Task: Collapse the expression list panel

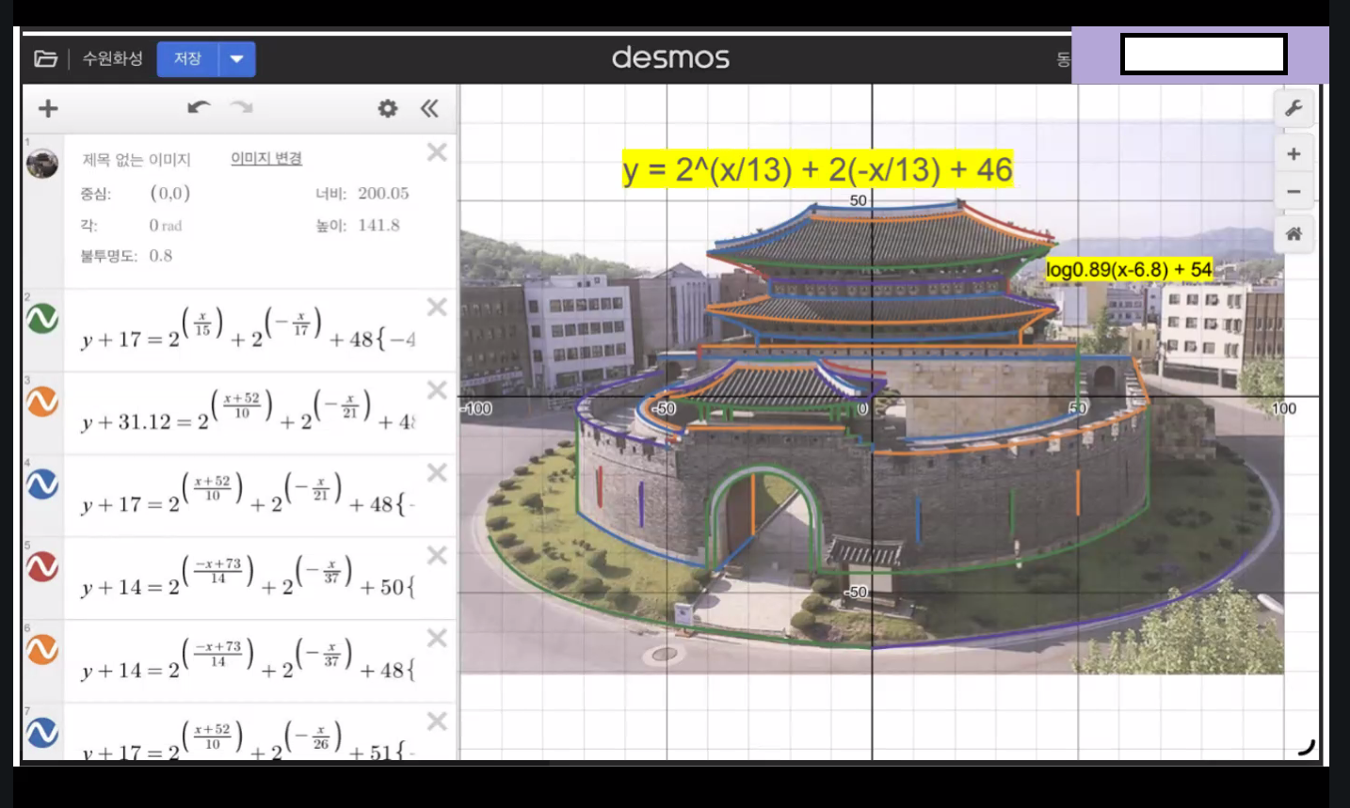Action: tap(429, 108)
